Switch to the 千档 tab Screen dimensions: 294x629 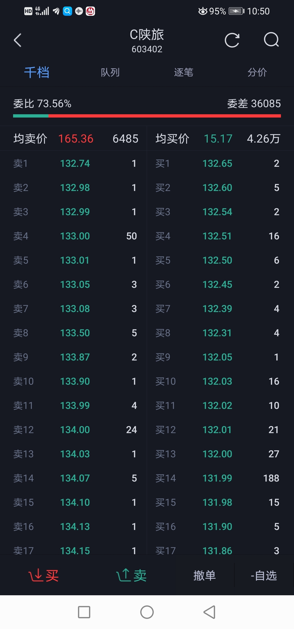click(37, 73)
